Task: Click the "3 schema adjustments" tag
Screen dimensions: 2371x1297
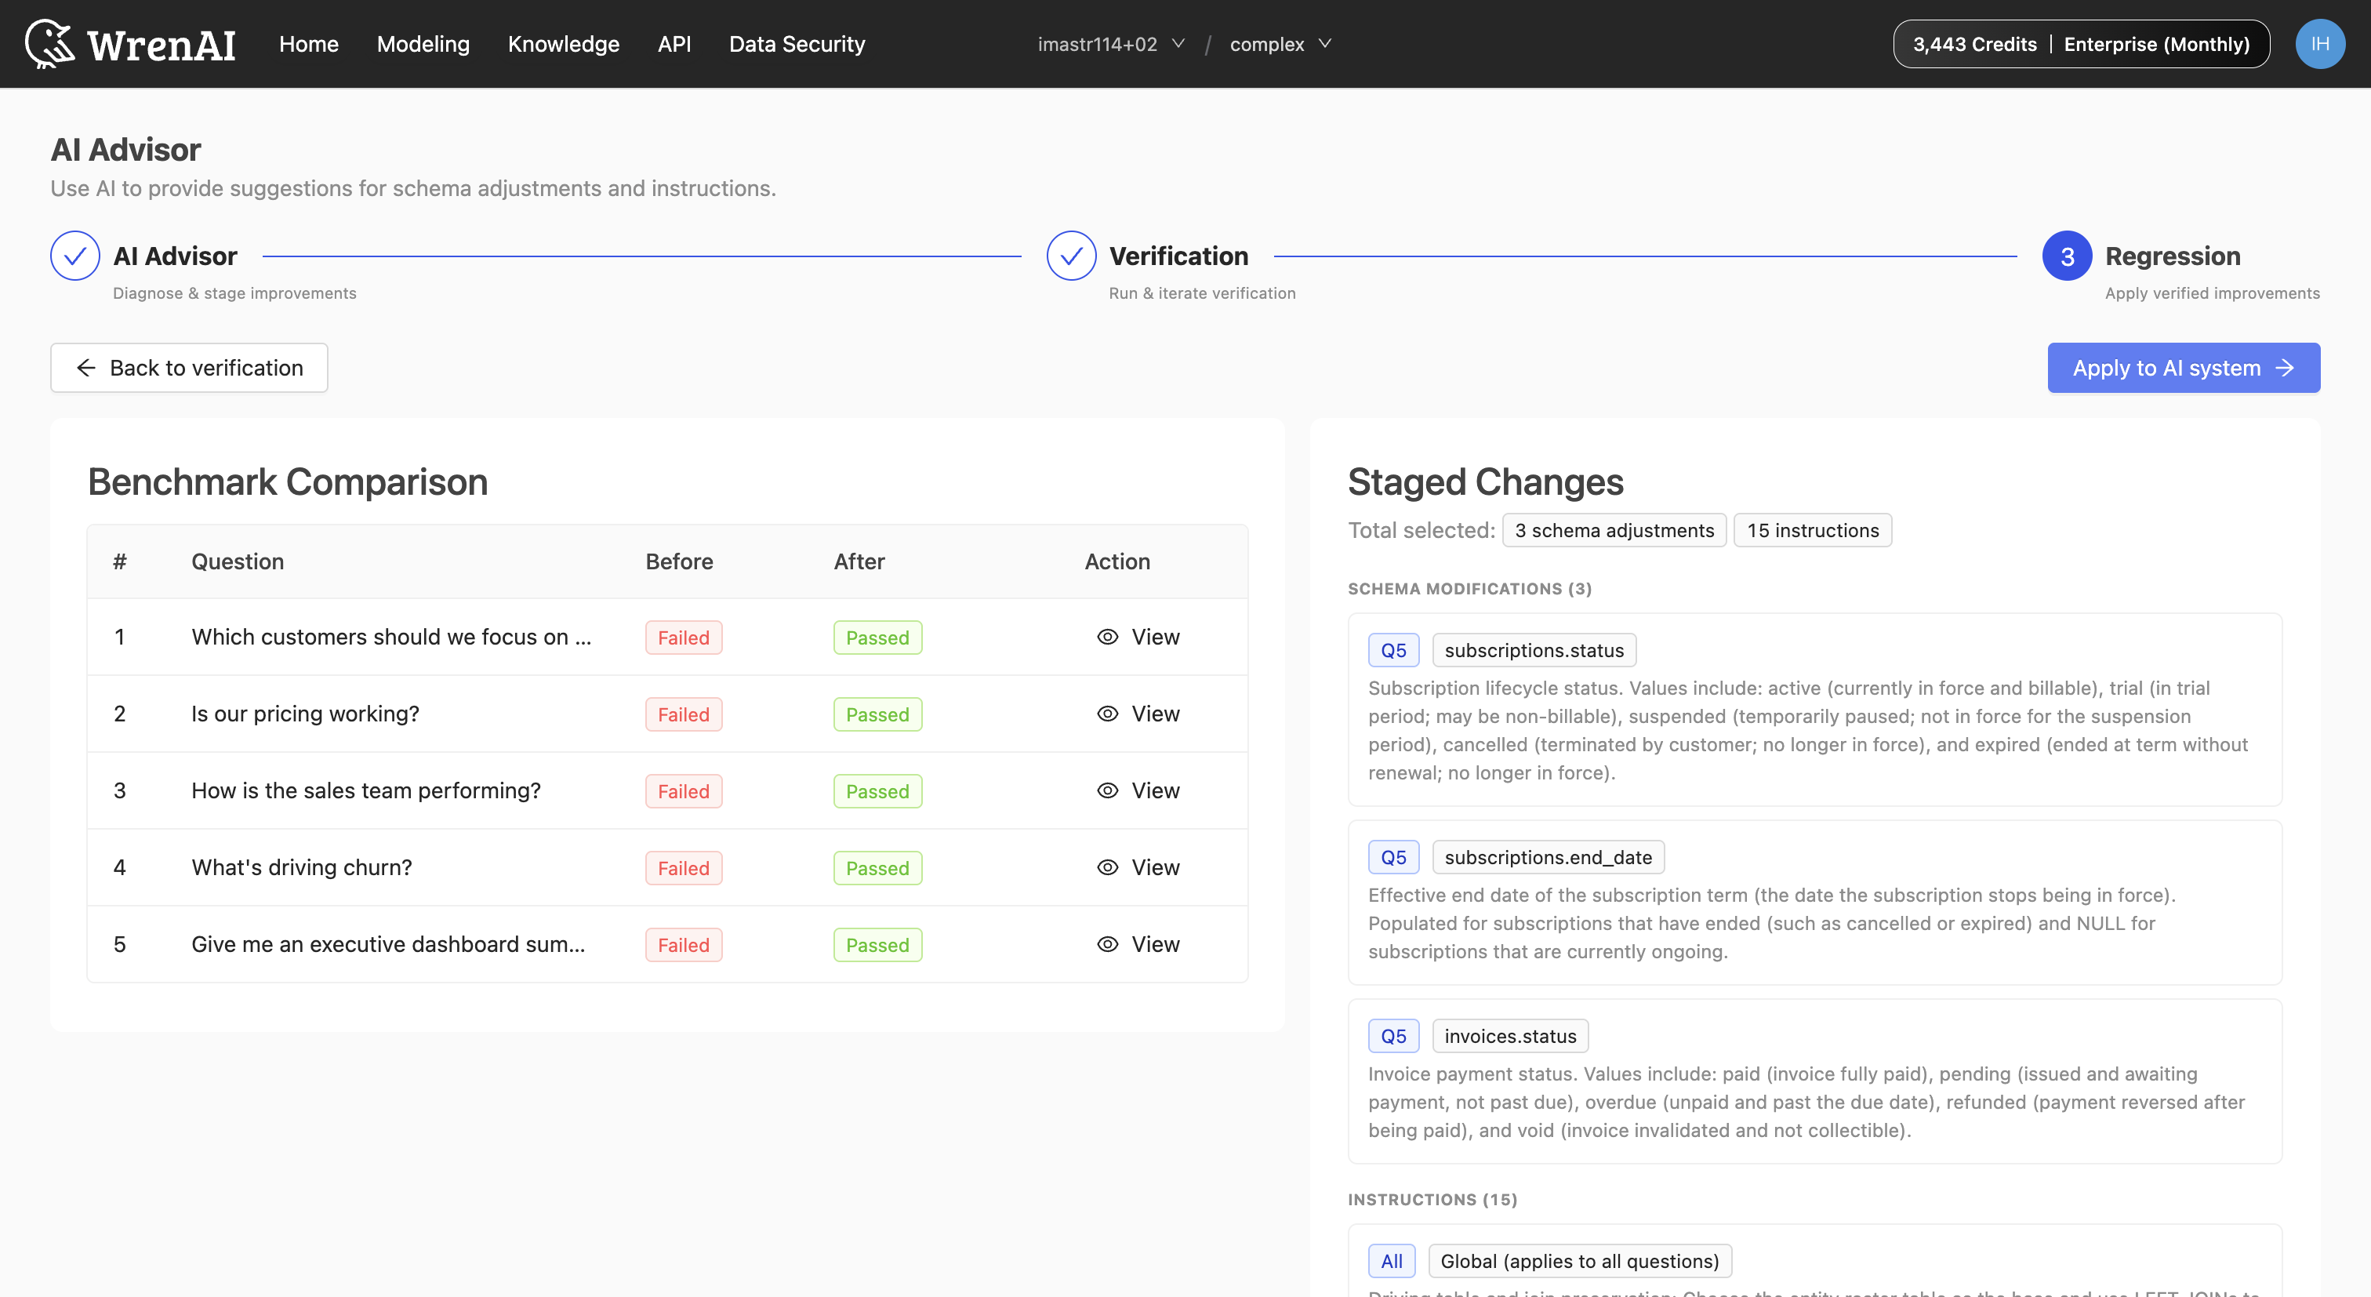Action: pyautogui.click(x=1614, y=530)
